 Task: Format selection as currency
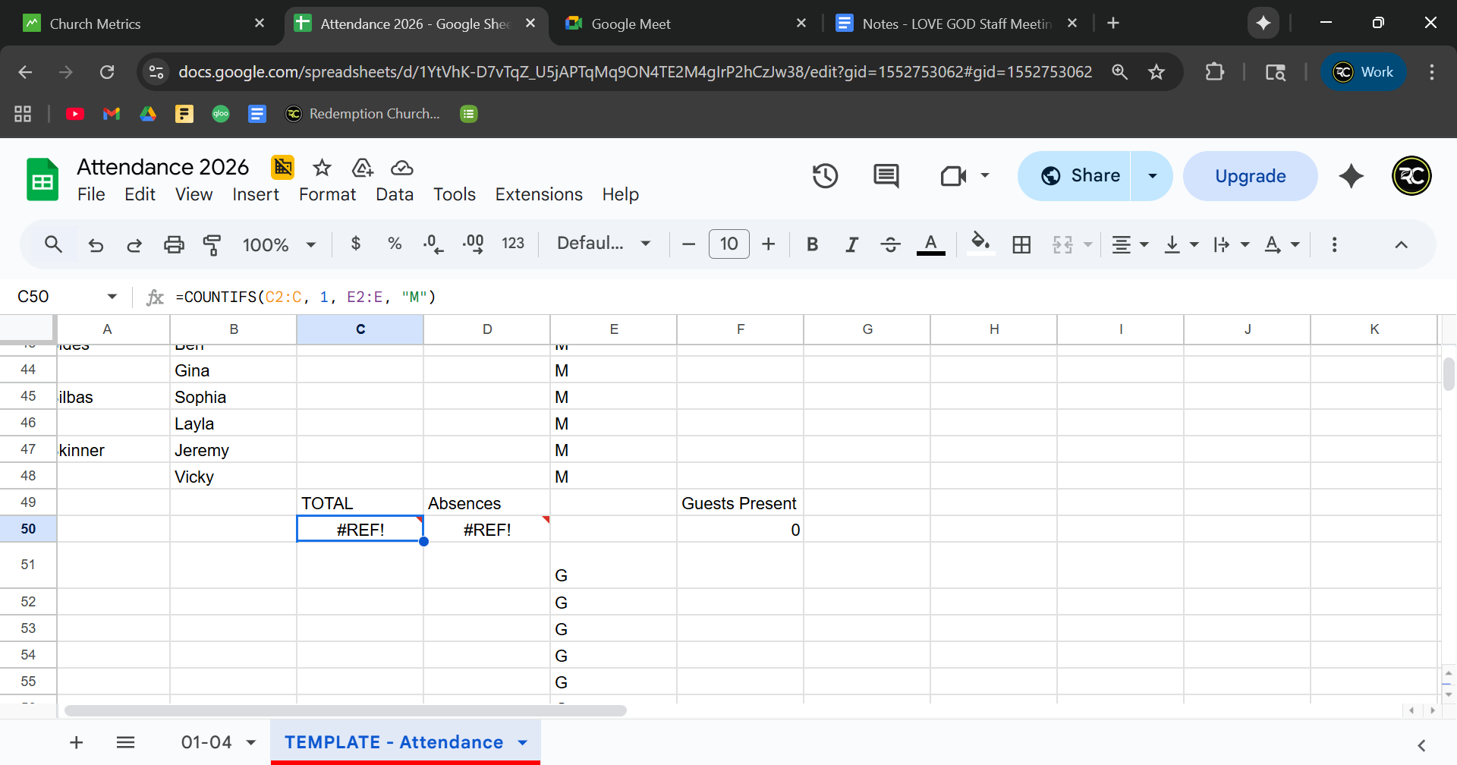[x=355, y=244]
